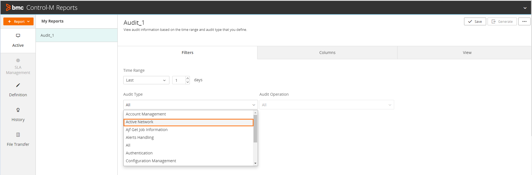532x175 pixels.
Task: Click the Generate button
Action: click(x=502, y=21)
